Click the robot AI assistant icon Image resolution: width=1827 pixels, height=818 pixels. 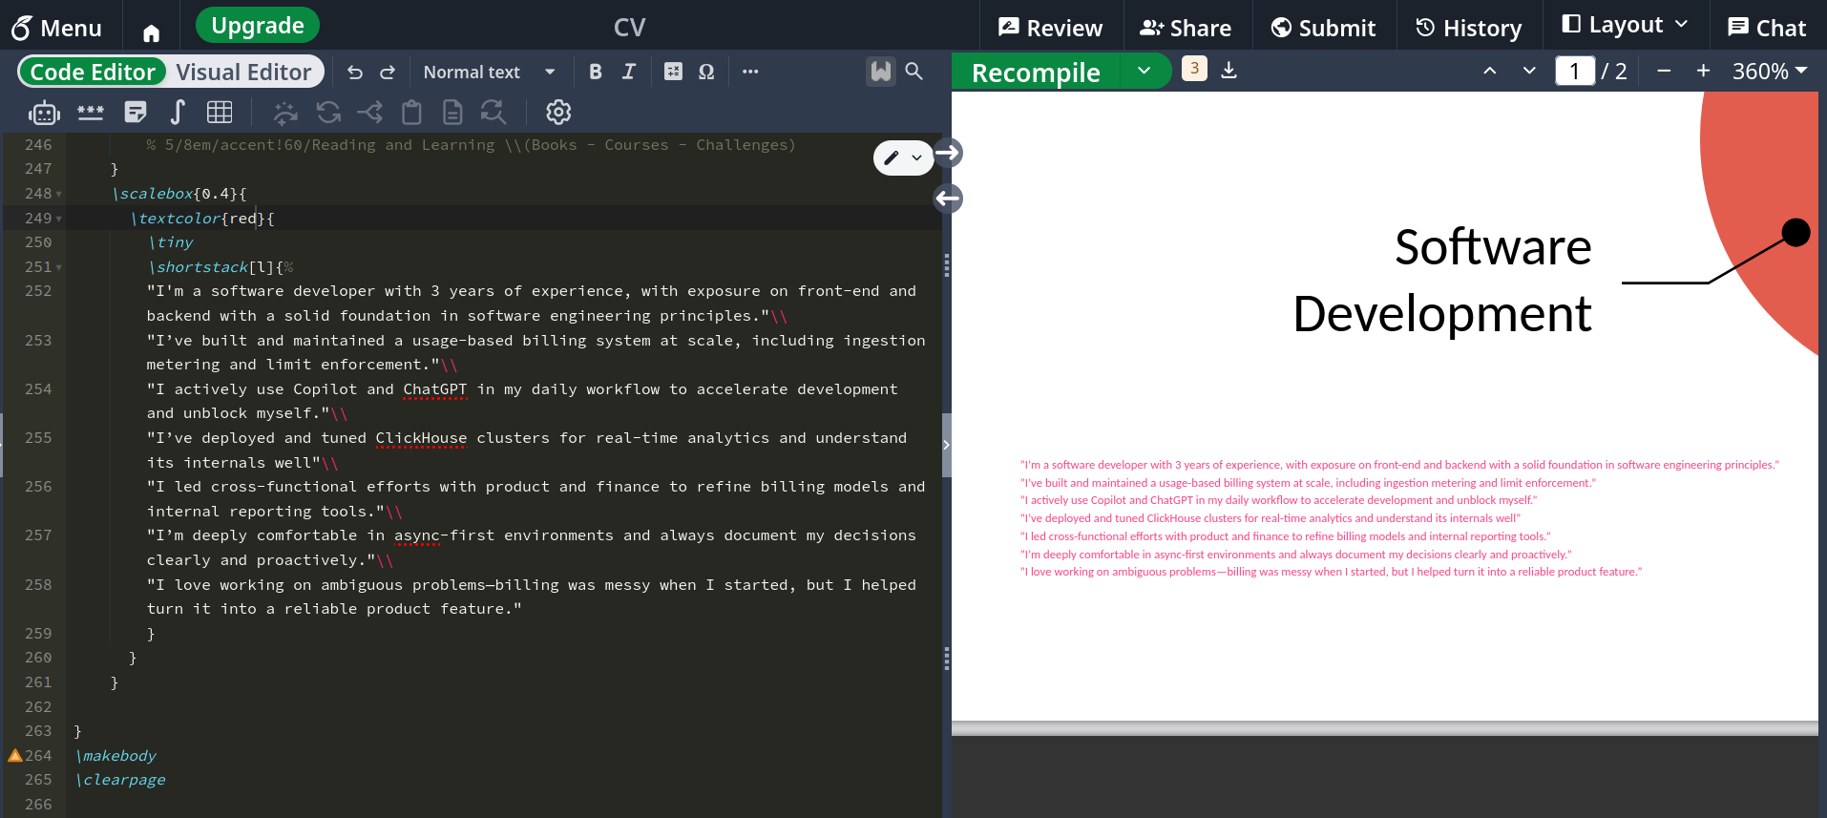[x=44, y=113]
